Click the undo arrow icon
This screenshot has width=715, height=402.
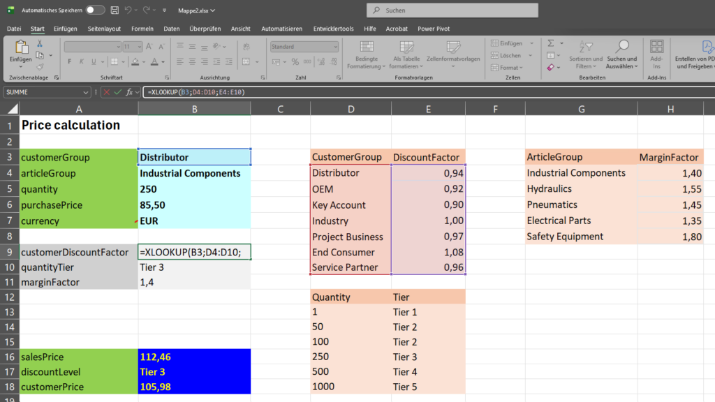[128, 10]
